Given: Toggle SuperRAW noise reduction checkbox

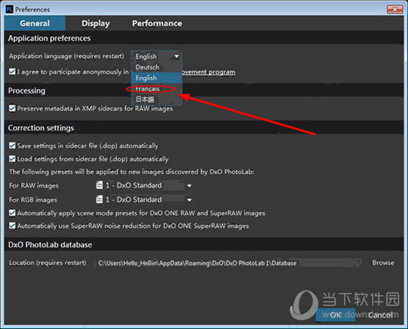Looking at the screenshot, I should tap(12, 225).
